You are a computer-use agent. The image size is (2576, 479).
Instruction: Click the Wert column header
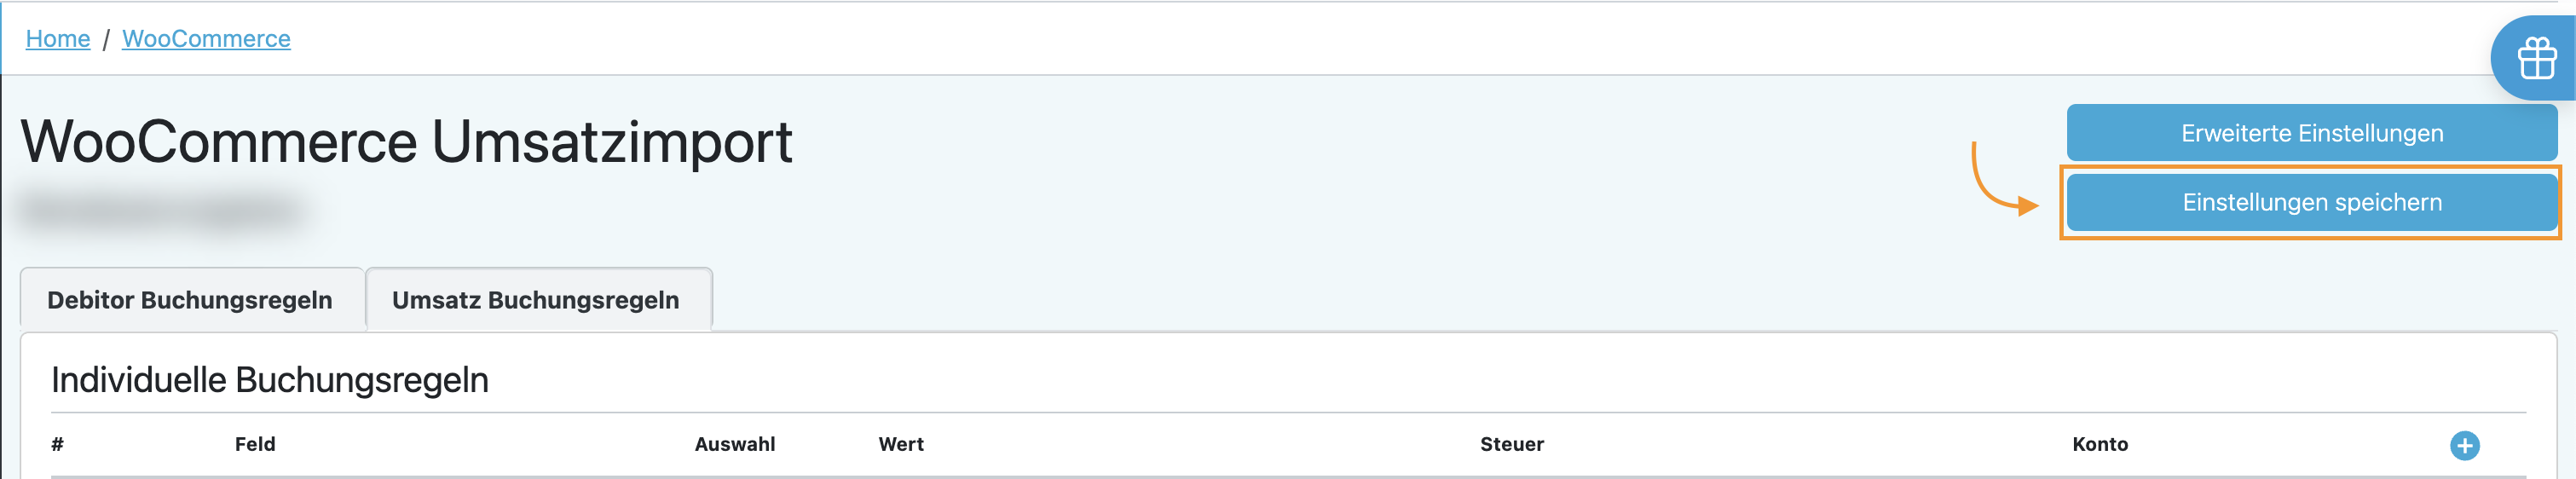click(x=901, y=444)
